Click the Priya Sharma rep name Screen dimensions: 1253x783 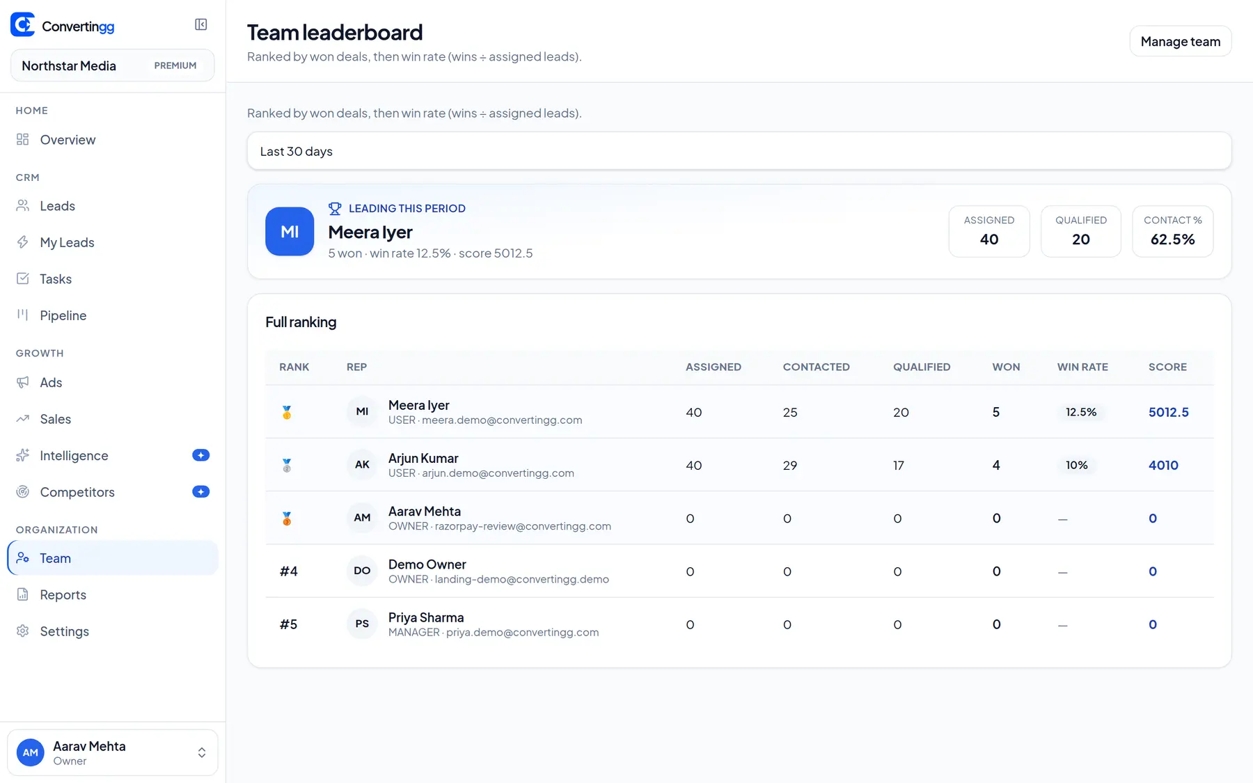426,617
